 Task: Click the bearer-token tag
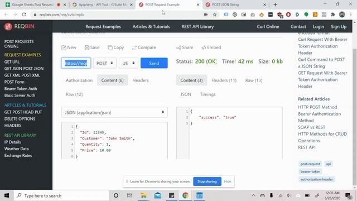pyautogui.click(x=310, y=171)
